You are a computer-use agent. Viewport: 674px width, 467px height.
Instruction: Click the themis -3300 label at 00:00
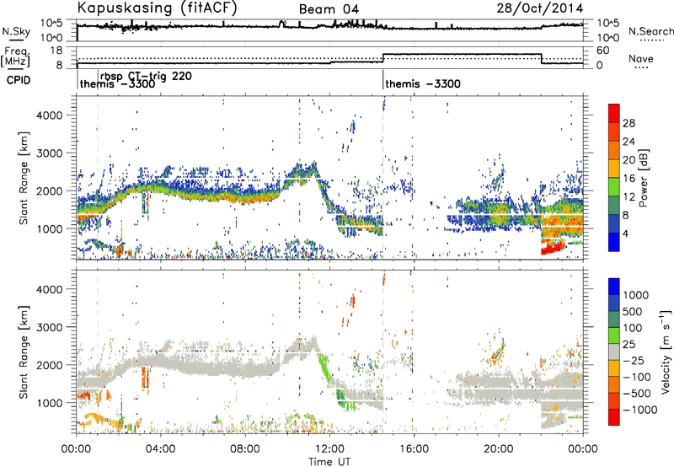tap(117, 83)
